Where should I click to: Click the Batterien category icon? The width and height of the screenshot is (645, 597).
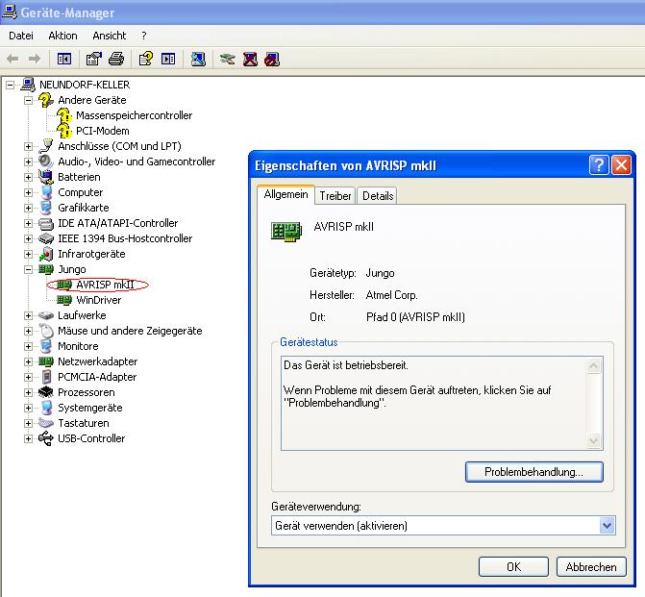click(x=46, y=177)
